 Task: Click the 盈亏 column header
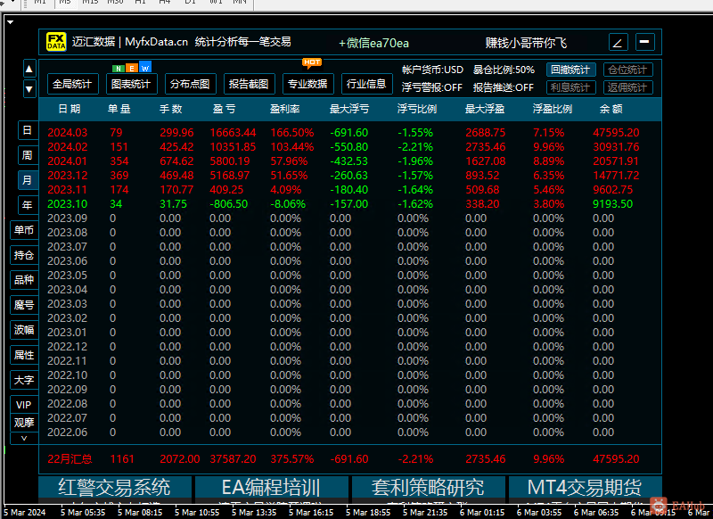point(225,109)
